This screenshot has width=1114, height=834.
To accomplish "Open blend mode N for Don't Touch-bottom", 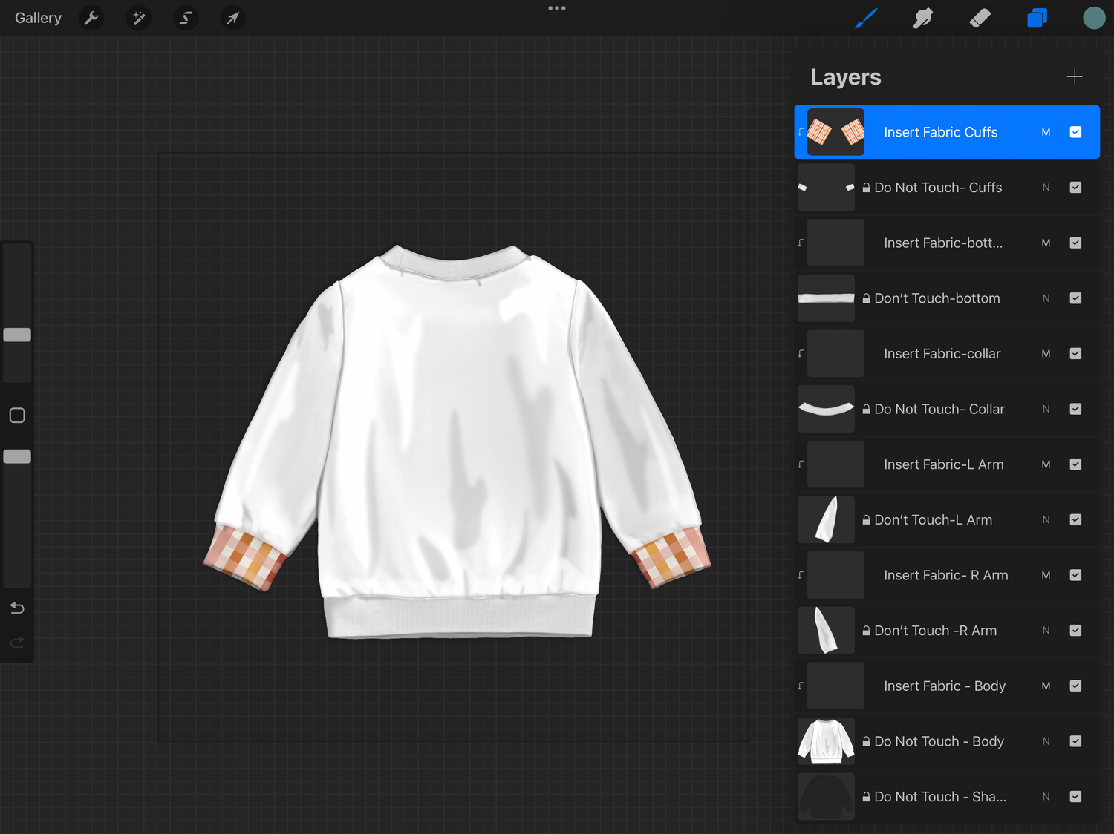I will click(1046, 298).
